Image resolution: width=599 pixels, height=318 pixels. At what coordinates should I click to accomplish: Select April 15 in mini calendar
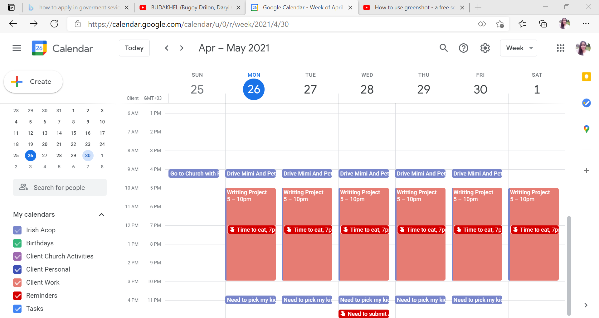[73, 133]
